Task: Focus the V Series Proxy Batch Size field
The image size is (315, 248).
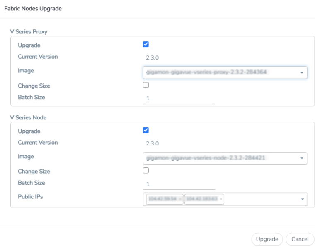Action: click(179, 98)
